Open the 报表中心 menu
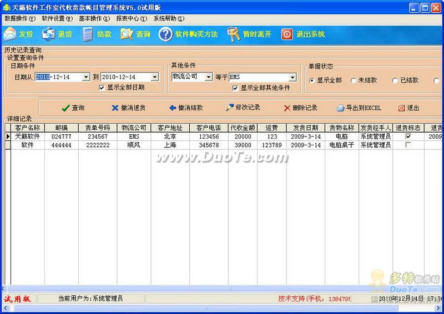444x314 pixels. click(131, 18)
